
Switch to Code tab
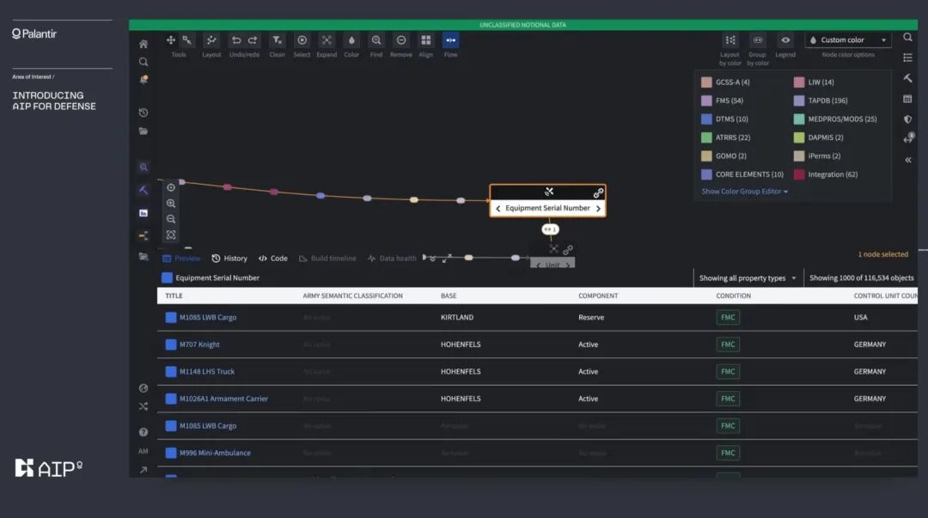[273, 258]
